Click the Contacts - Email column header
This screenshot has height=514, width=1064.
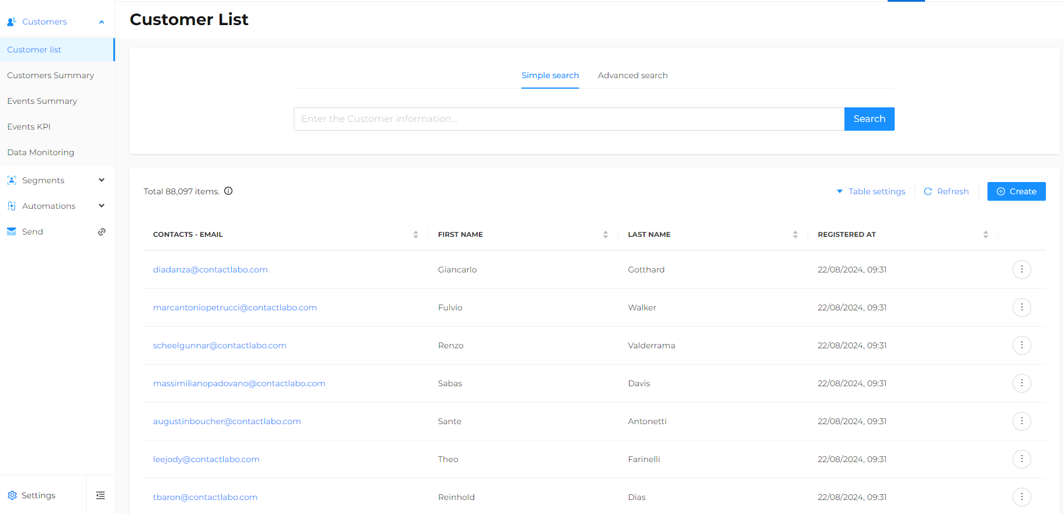coord(188,235)
